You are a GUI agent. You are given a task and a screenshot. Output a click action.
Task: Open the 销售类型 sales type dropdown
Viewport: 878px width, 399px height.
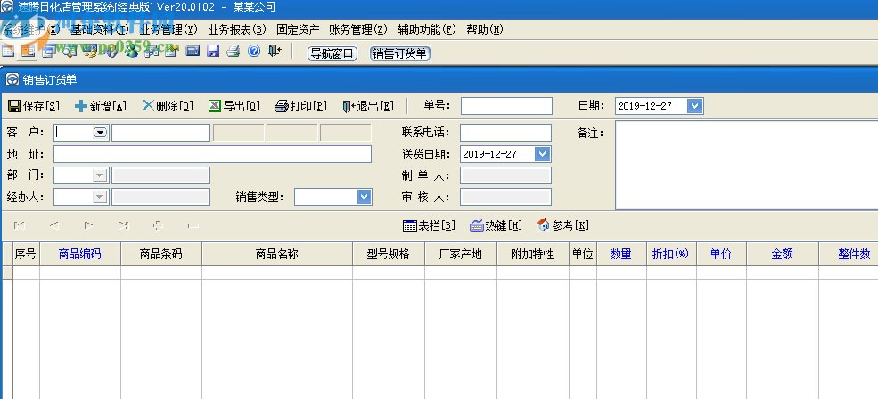[364, 197]
